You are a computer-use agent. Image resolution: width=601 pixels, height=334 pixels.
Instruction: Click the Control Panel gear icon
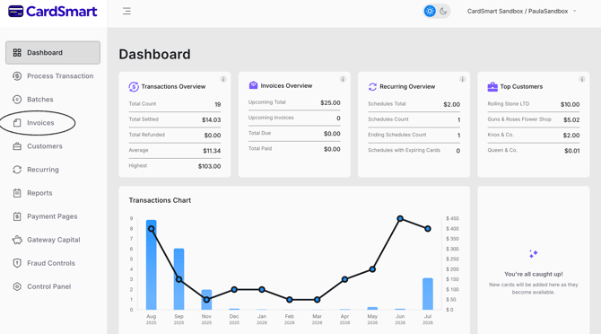(x=17, y=286)
